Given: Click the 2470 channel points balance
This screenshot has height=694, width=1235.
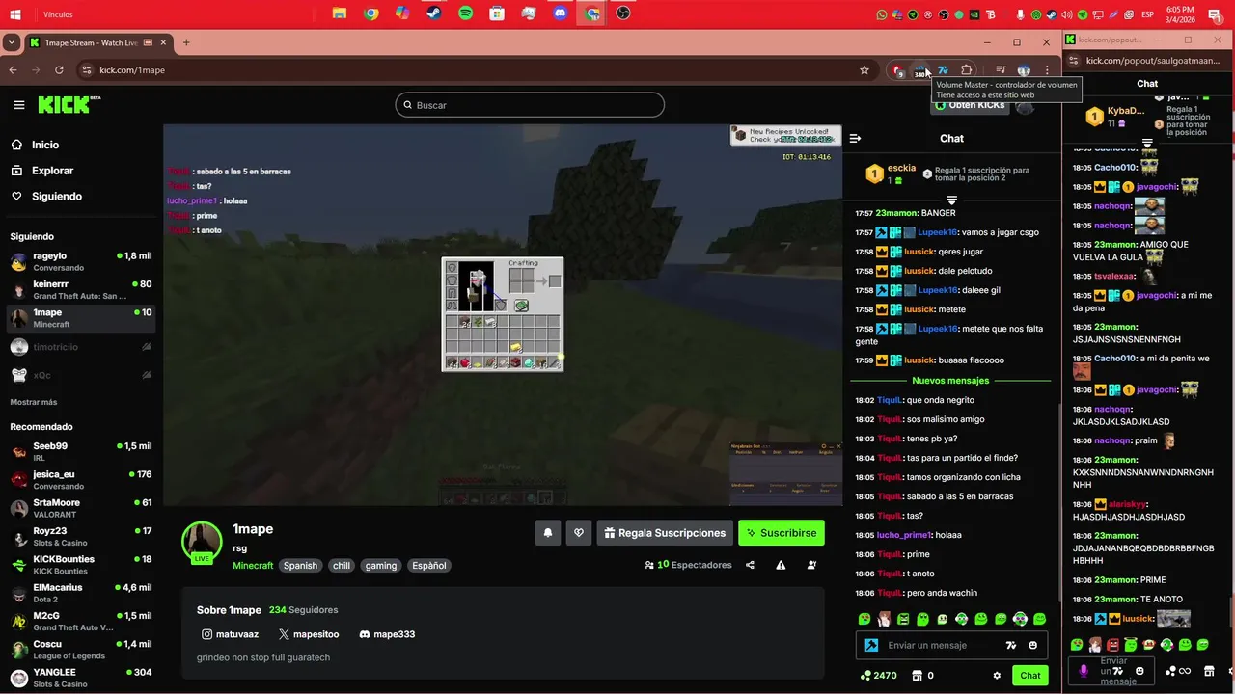Looking at the screenshot, I should 879,676.
